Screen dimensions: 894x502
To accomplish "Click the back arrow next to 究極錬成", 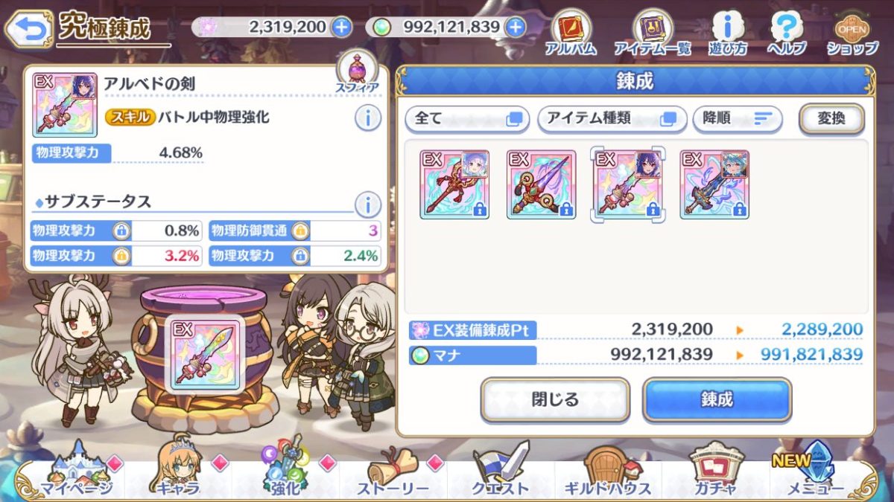I will click(x=28, y=29).
